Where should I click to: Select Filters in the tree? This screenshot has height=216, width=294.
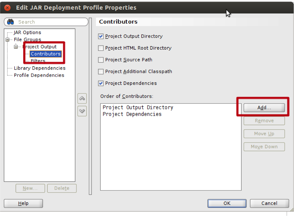coord(38,61)
